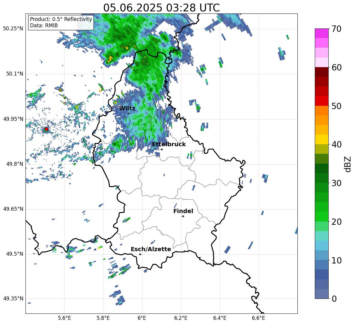
Task: Click the yellow colorbar swatch at 40
Action: point(321,139)
